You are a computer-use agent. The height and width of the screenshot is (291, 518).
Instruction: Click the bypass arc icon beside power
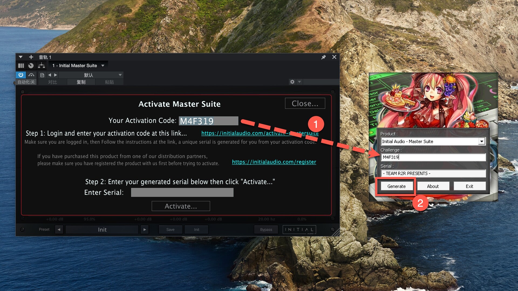(31, 75)
